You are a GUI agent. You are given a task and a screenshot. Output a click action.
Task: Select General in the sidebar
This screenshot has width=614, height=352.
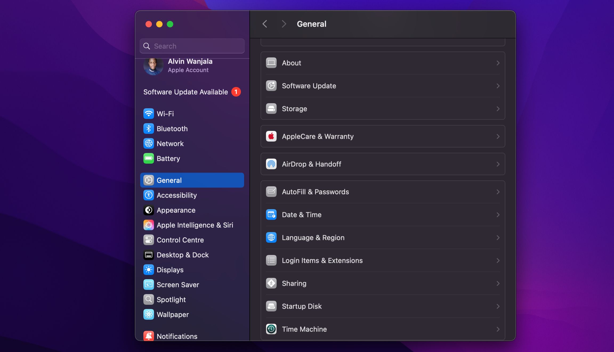192,180
